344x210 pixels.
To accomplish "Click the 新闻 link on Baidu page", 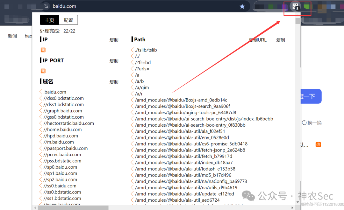I will click(x=12, y=36).
